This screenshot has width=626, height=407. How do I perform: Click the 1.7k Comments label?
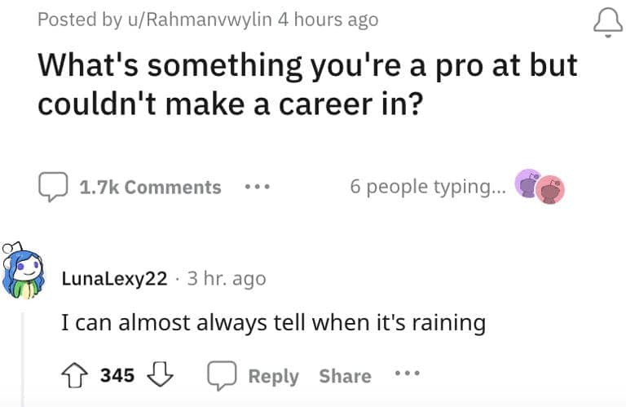click(150, 187)
